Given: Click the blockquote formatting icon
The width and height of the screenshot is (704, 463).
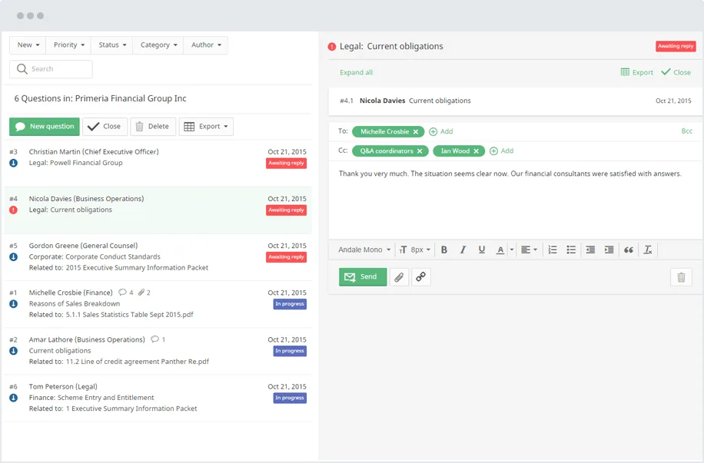Looking at the screenshot, I should 629,249.
